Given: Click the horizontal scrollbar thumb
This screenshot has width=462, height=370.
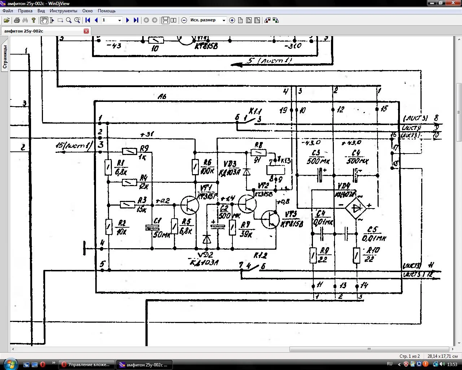Looking at the screenshot, I should (x=369, y=349).
